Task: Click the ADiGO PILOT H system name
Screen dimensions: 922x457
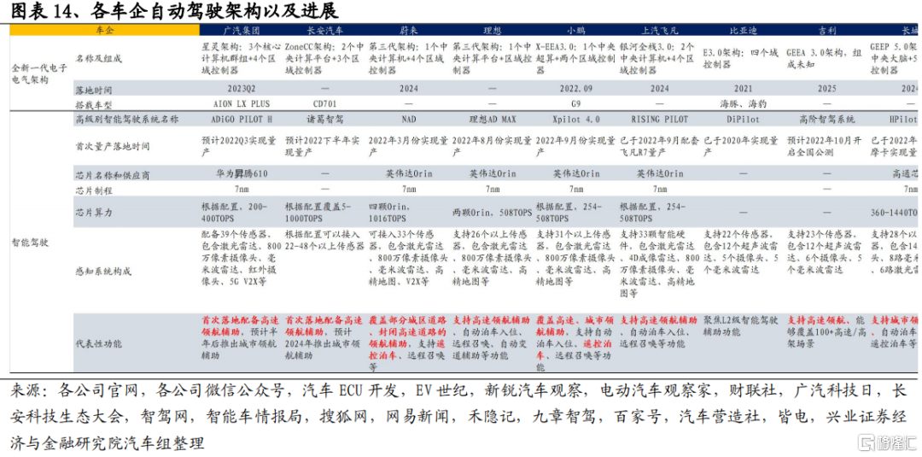Action: (x=241, y=120)
